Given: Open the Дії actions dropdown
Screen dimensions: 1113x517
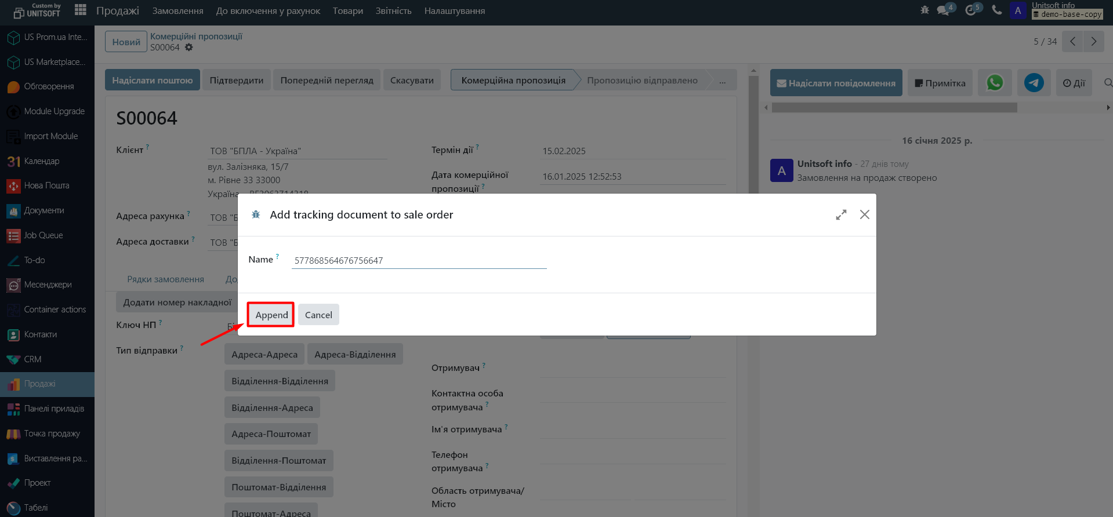Looking at the screenshot, I should click(x=1074, y=83).
